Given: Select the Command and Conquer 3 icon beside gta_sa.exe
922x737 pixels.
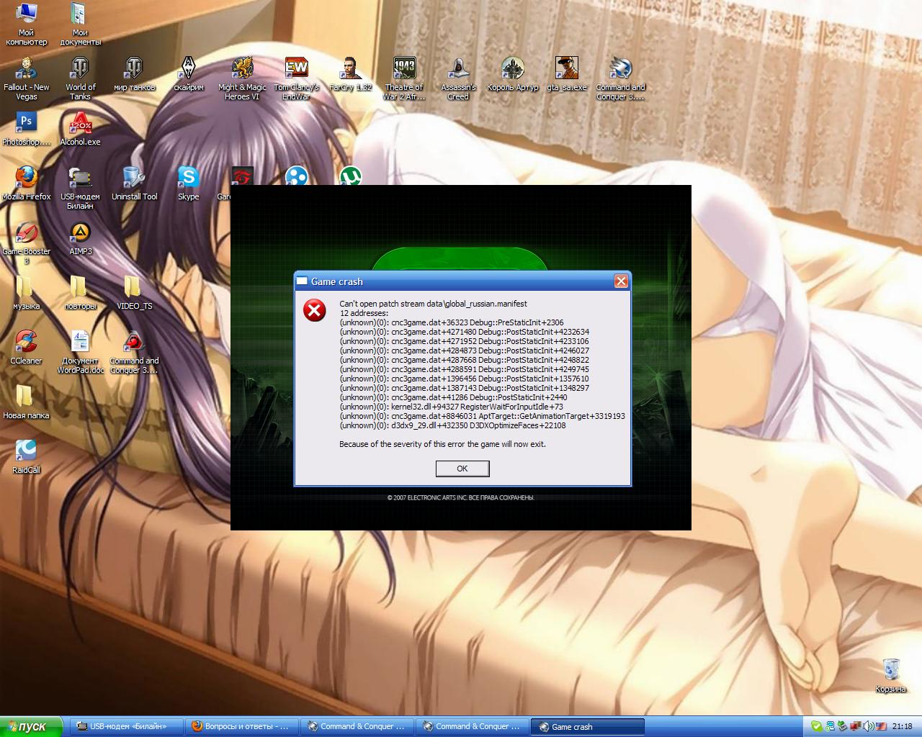Looking at the screenshot, I should 620,78.
